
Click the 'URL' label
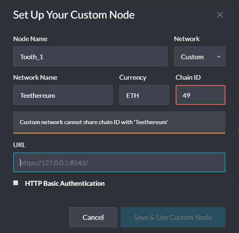(x=19, y=145)
